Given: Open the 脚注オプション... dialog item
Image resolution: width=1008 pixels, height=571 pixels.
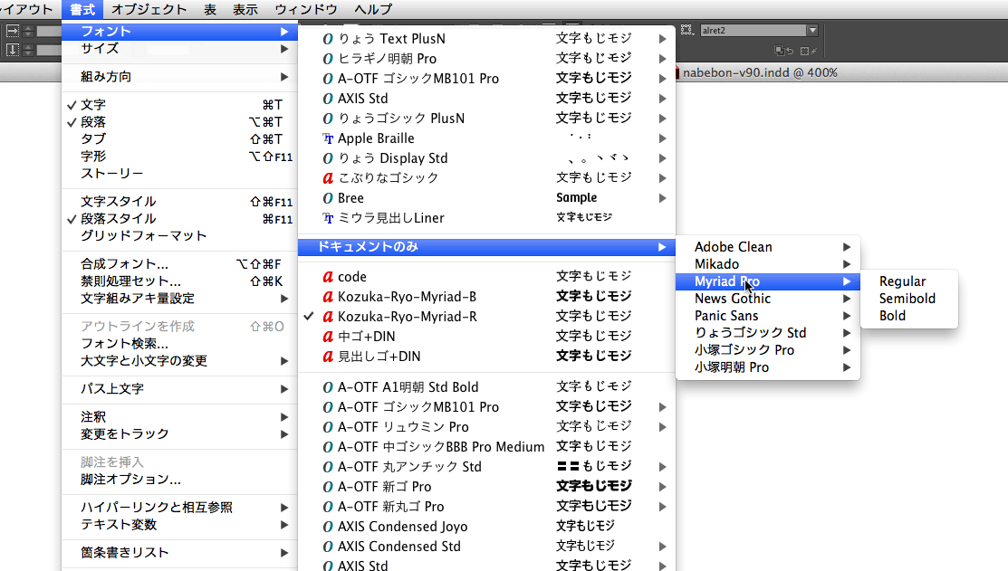Looking at the screenshot, I should (x=180, y=480).
